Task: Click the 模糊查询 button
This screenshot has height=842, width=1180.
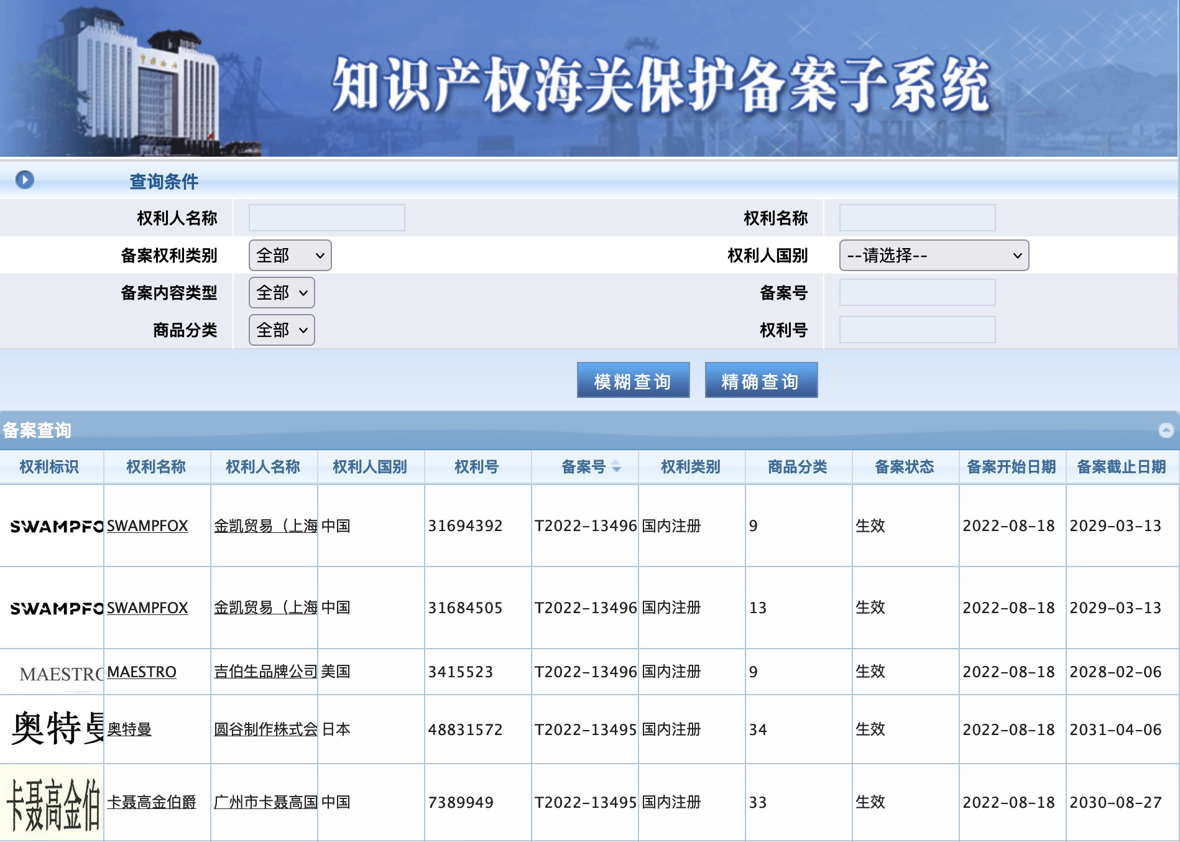Action: point(633,379)
